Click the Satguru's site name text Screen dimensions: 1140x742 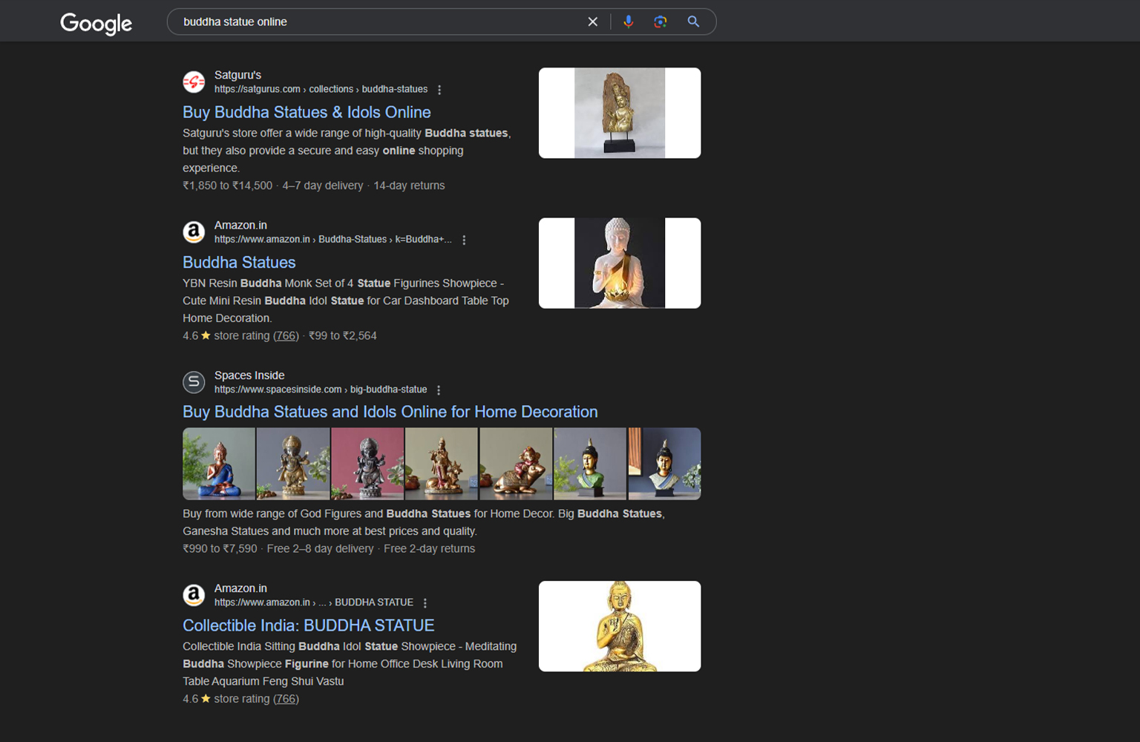[237, 75]
